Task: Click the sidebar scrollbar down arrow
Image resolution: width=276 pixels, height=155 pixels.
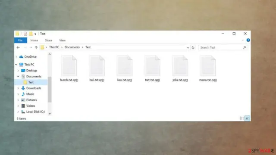Action: pos(50,114)
